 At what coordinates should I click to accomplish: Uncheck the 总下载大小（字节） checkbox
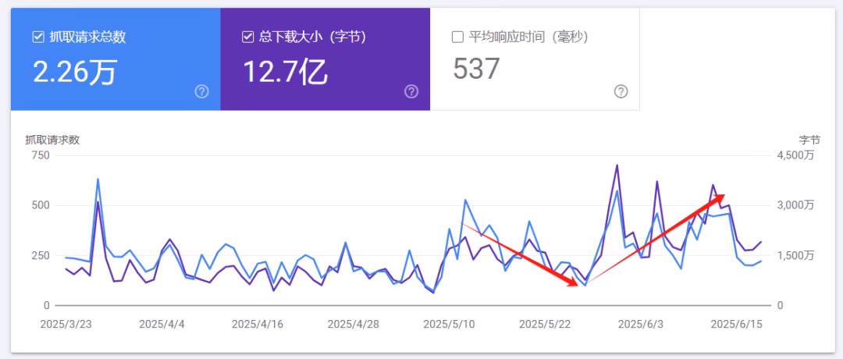[x=248, y=37]
